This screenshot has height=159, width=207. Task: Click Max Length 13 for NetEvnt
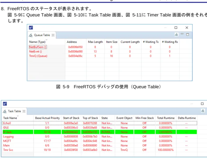point(95,52)
